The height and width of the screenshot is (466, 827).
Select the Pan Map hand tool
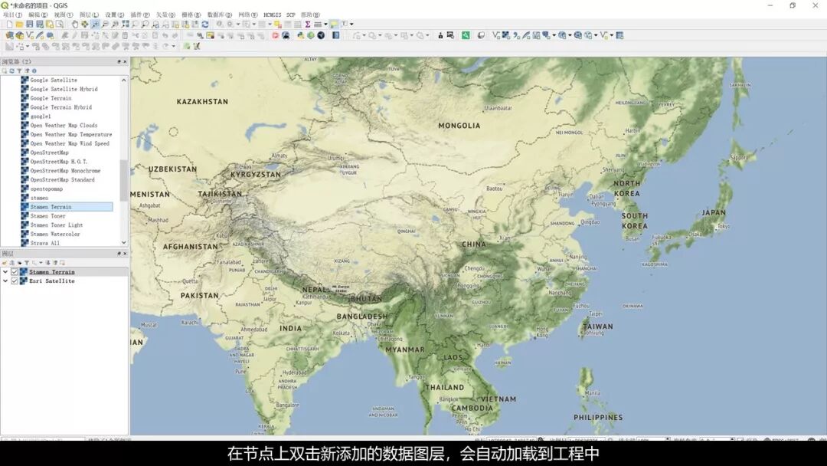point(75,25)
